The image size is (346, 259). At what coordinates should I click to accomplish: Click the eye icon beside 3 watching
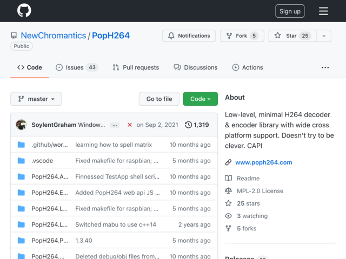(228, 216)
